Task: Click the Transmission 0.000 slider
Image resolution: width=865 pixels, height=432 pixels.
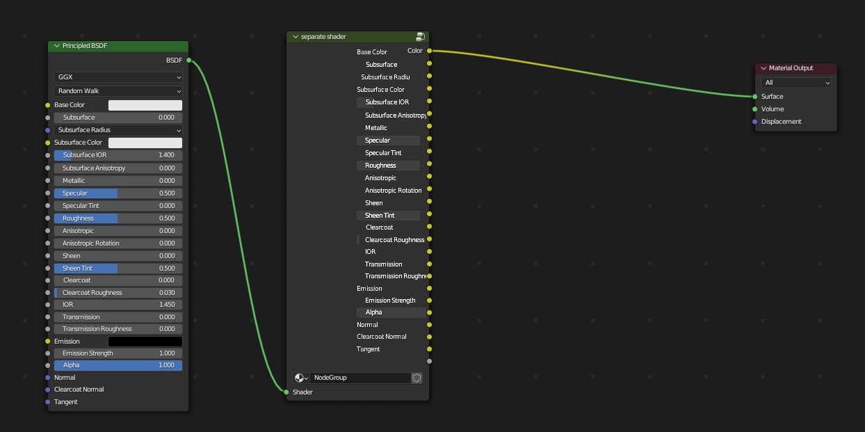Action: pos(118,317)
